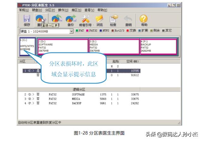Click the brown Ext2/3 legend swatch
Viewport: 202px width, 141px height.
113,31
